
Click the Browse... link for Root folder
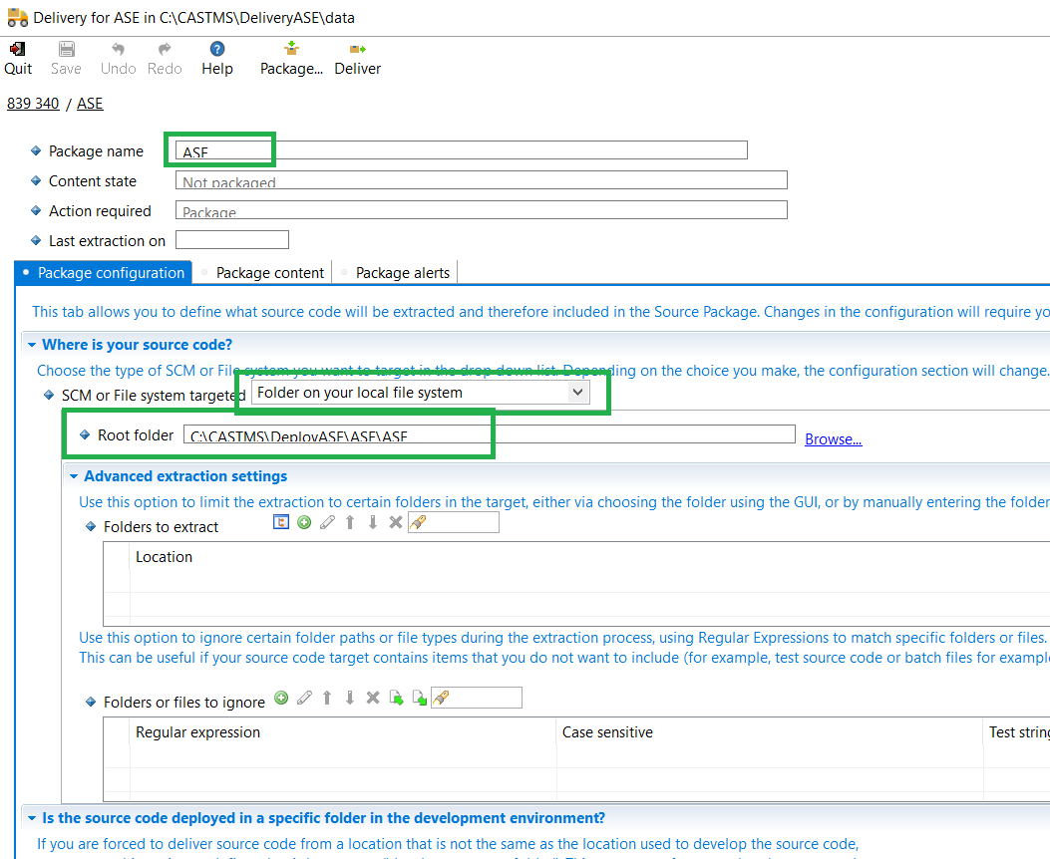833,439
